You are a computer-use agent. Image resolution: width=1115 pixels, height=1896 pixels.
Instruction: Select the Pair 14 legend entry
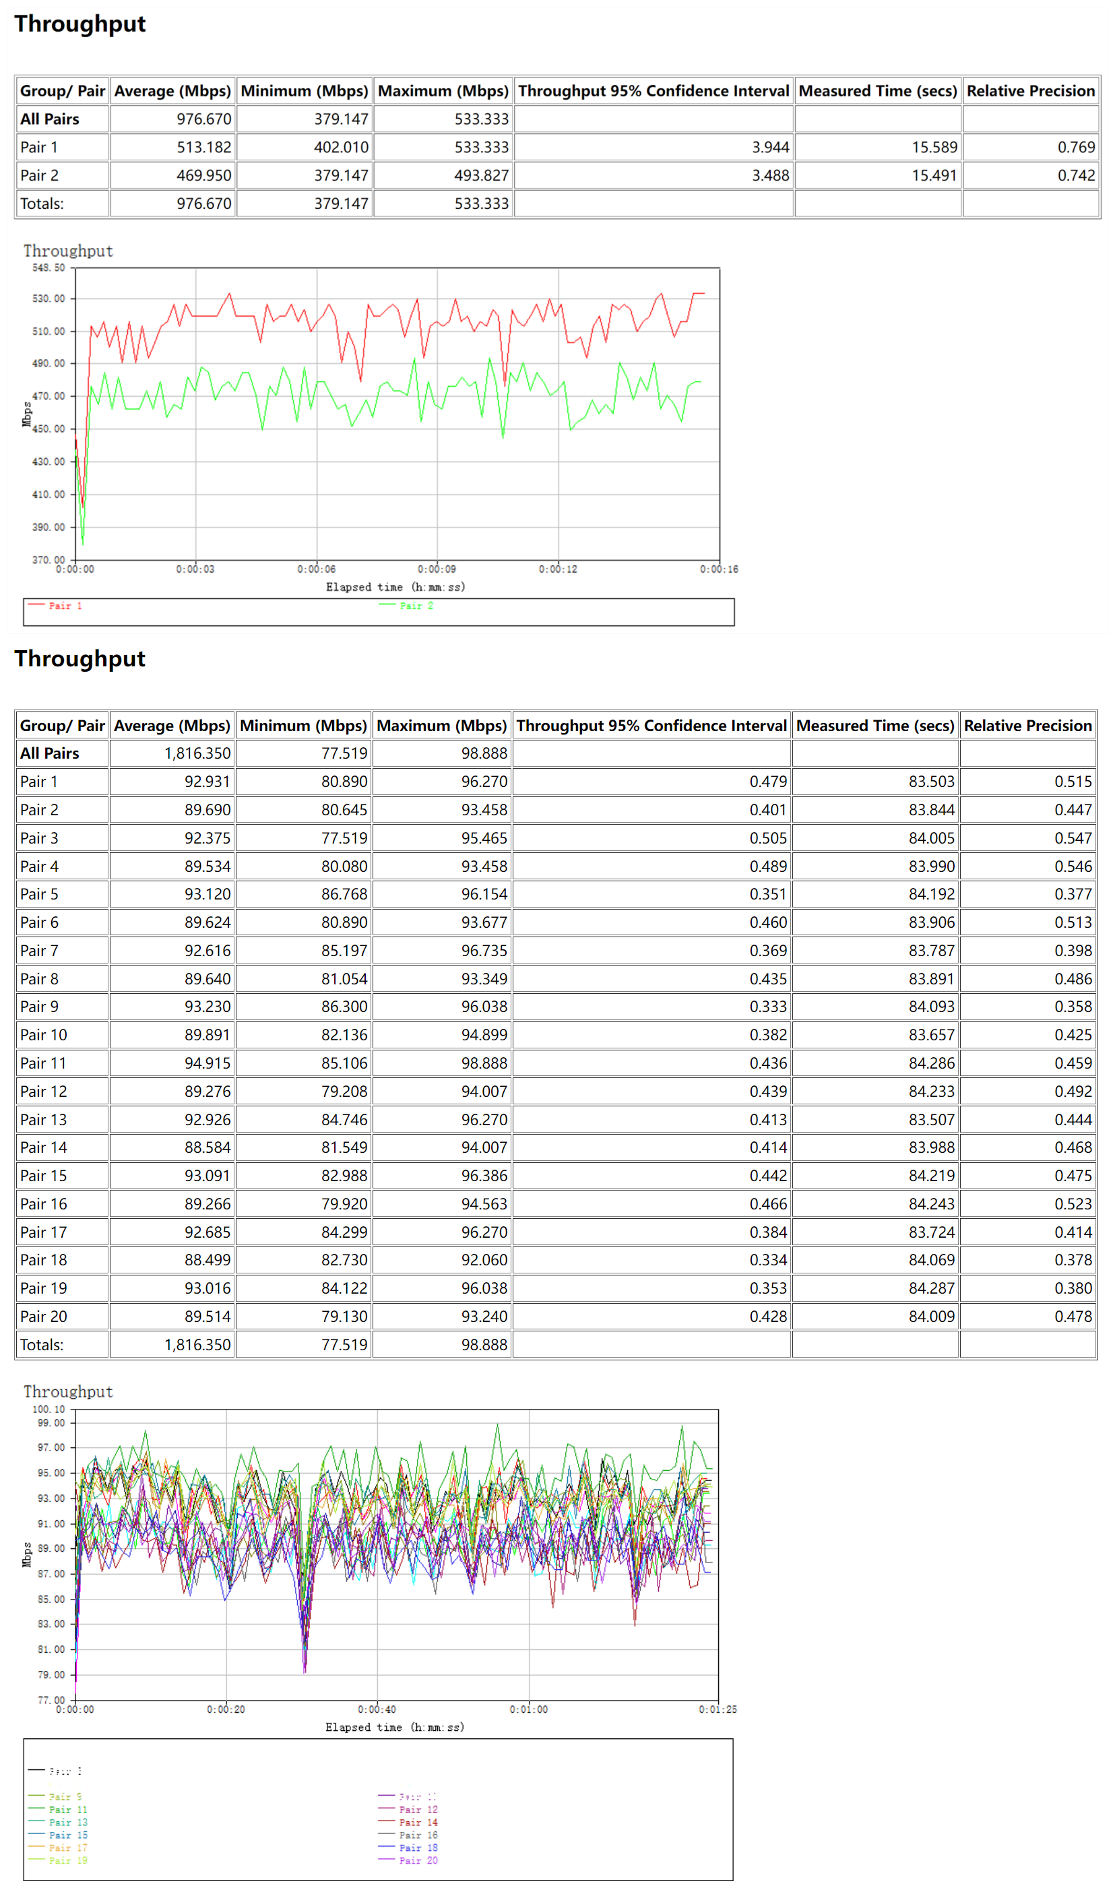(418, 1821)
